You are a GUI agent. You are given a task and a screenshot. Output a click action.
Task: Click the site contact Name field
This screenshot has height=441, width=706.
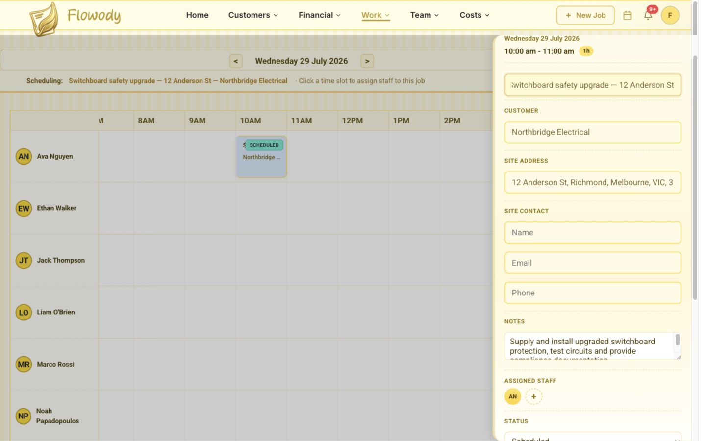click(593, 233)
